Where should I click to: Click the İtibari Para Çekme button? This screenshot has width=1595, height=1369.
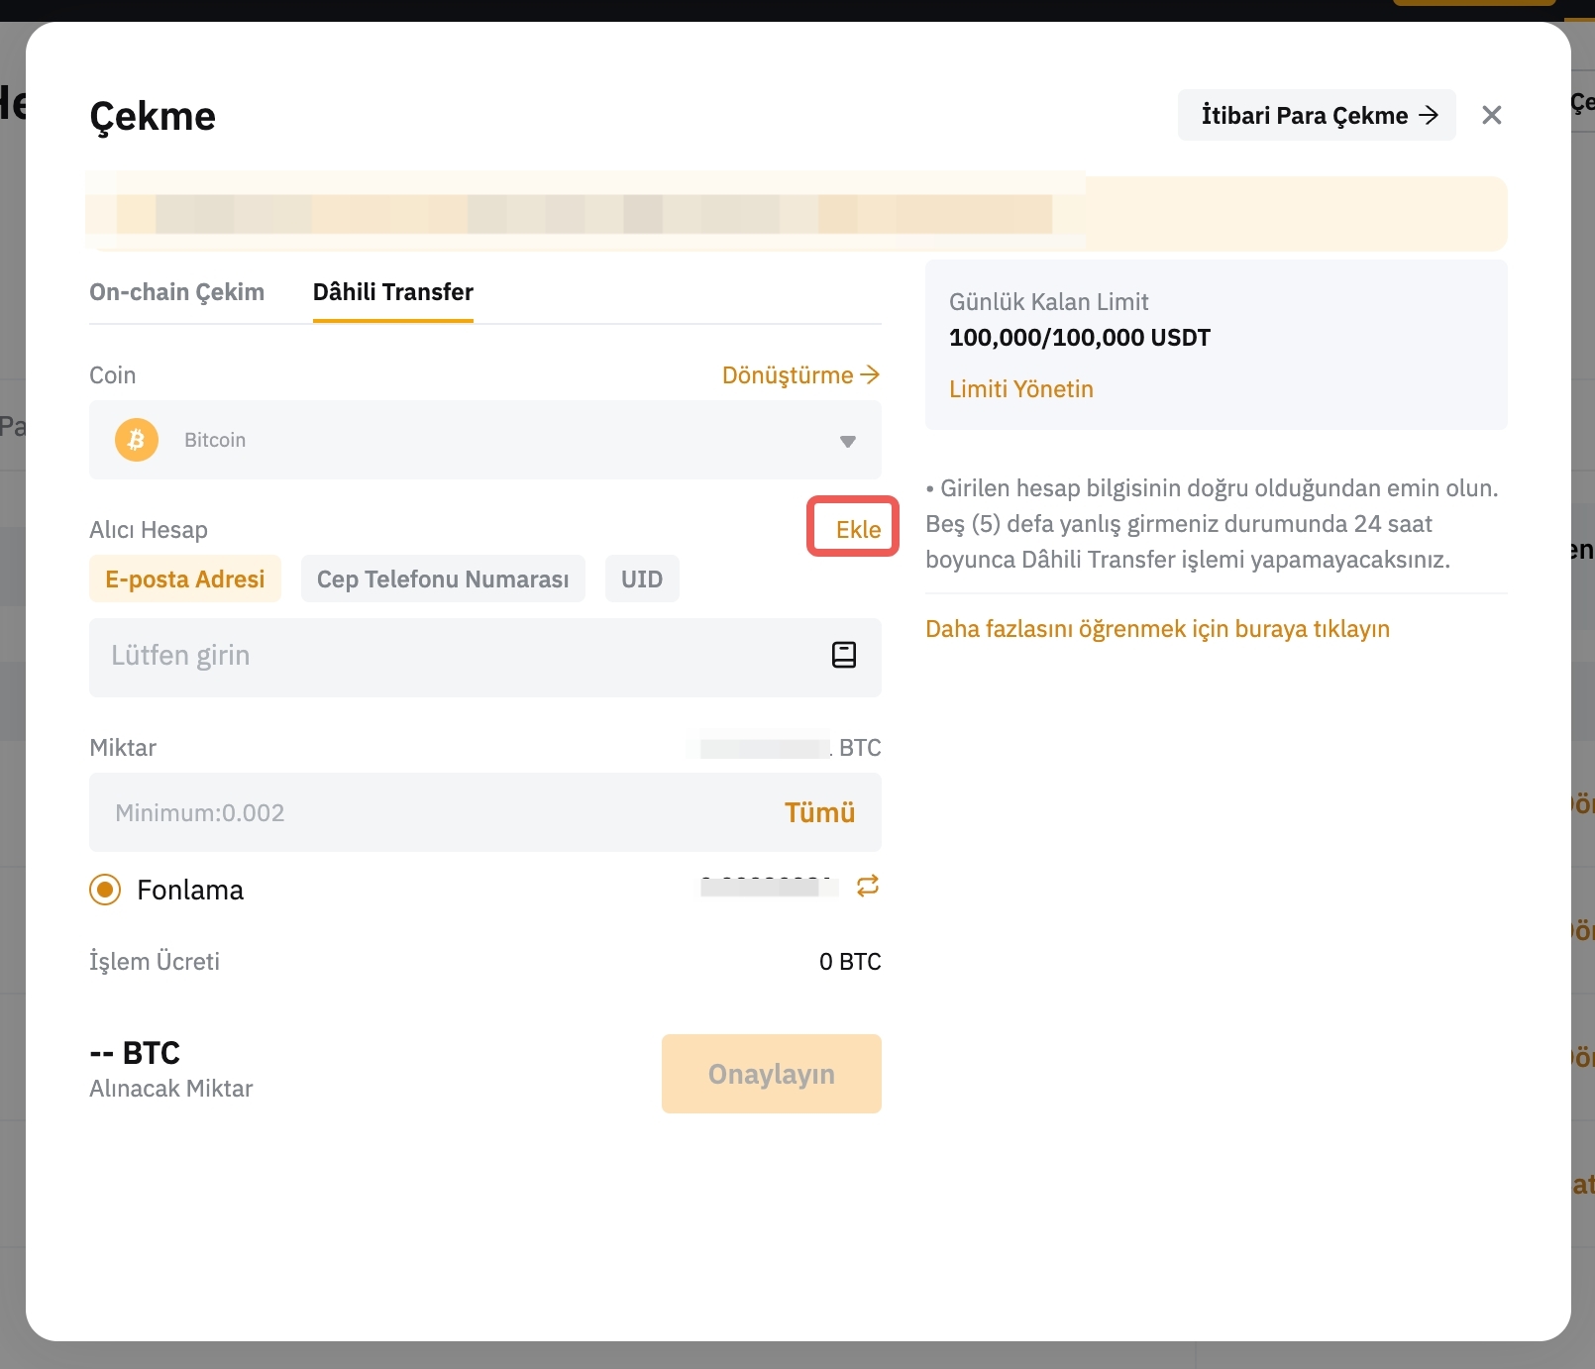(x=1317, y=116)
